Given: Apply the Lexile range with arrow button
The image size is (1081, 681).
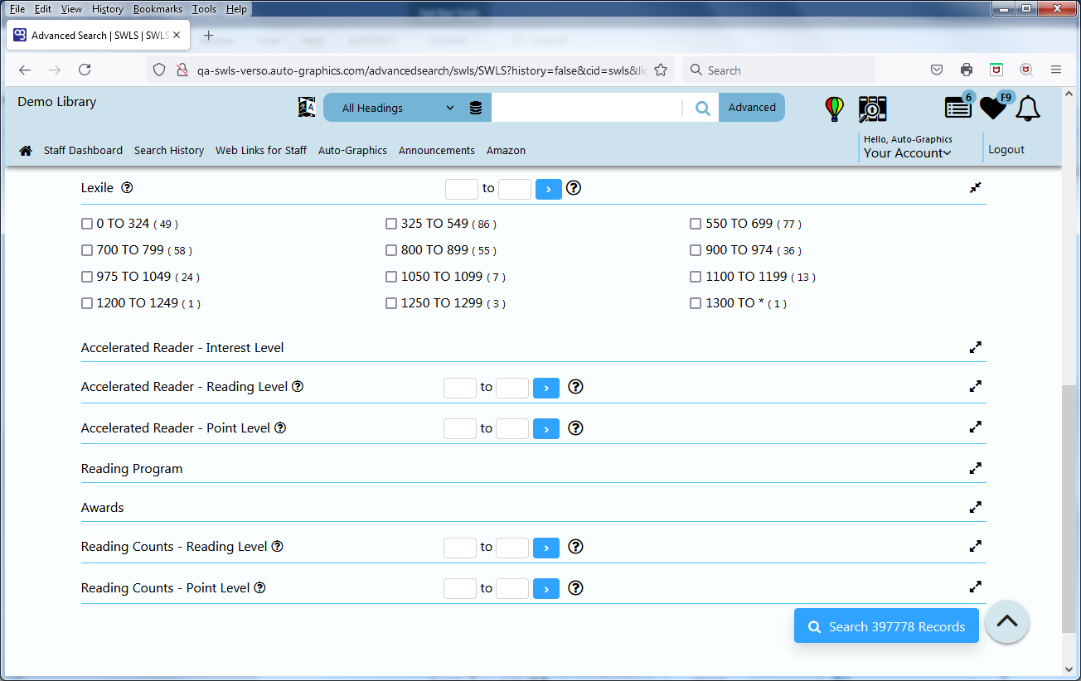Looking at the screenshot, I should pos(549,189).
